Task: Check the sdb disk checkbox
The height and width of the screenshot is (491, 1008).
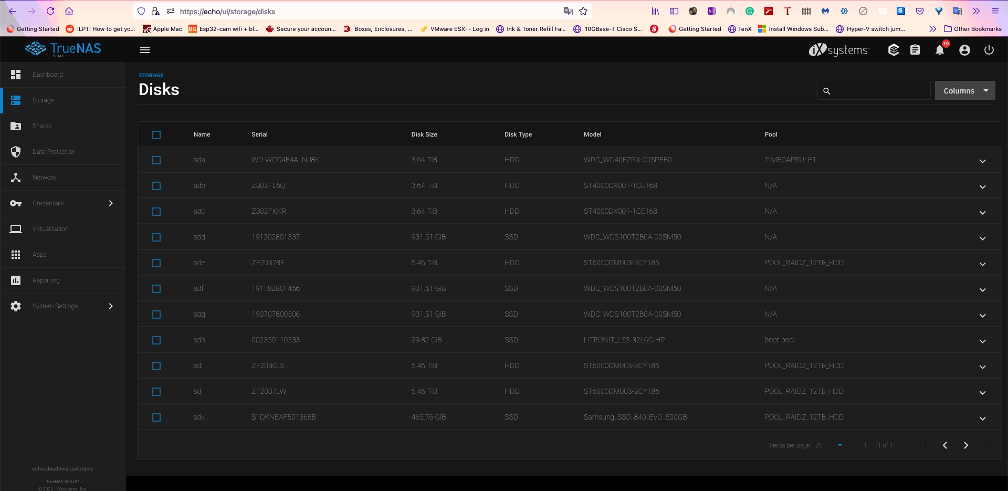Action: (x=156, y=186)
